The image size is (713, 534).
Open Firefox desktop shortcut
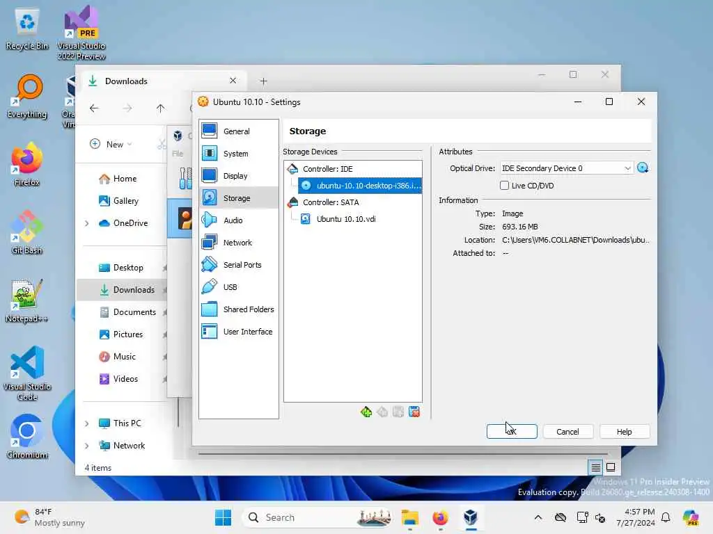click(27, 165)
